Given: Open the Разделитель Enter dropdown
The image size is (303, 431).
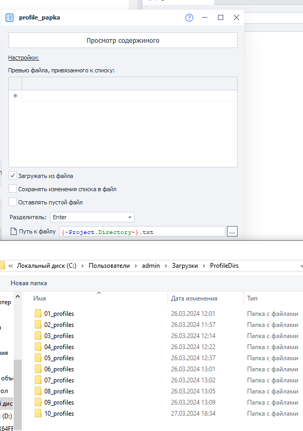Looking at the screenshot, I should point(92,217).
